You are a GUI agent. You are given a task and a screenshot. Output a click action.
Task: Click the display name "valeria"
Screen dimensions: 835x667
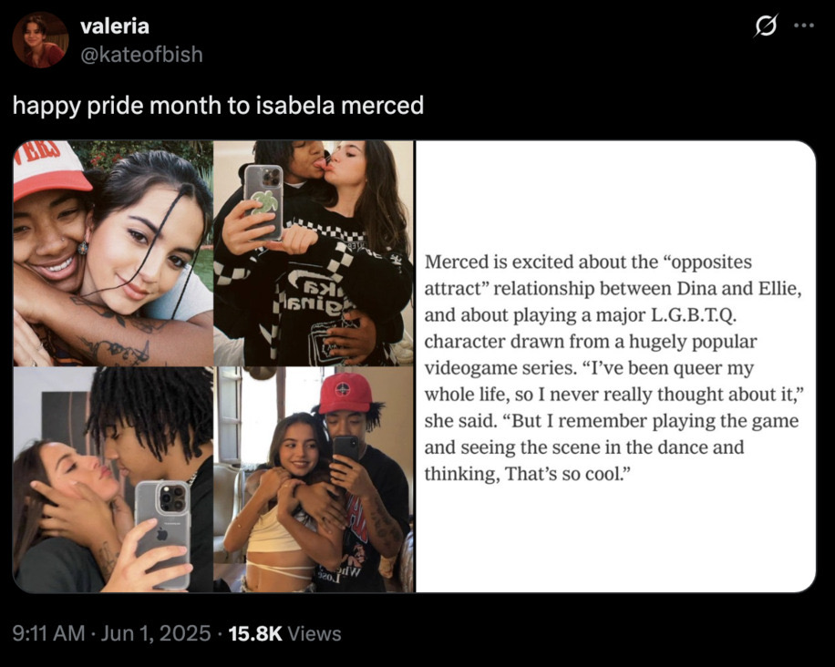[115, 26]
